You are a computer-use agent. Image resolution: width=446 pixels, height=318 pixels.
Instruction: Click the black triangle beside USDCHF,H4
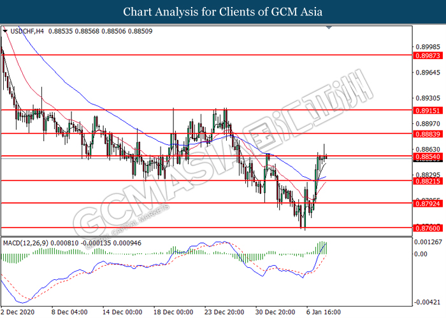pyautogui.click(x=5, y=31)
